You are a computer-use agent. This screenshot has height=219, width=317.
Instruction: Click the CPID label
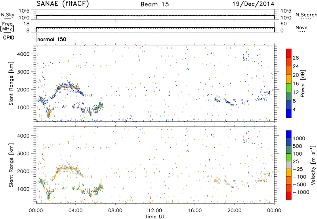[x=9, y=38]
